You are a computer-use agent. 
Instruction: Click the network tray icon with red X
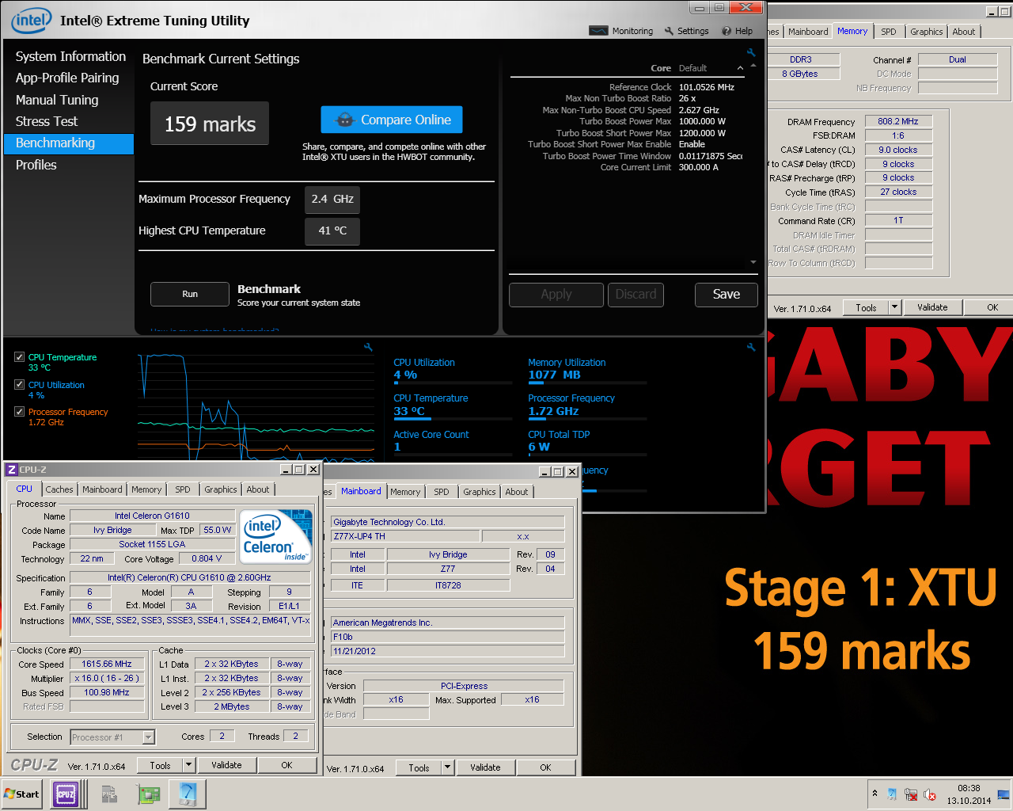[911, 794]
